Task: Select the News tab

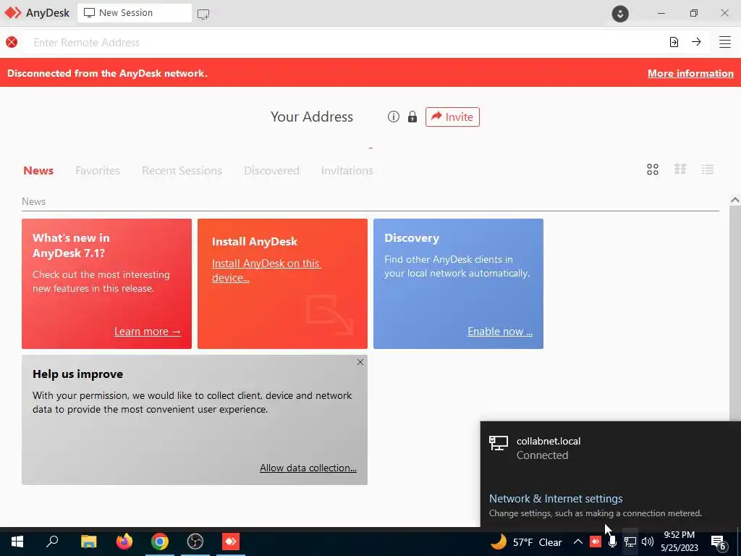Action: [38, 170]
